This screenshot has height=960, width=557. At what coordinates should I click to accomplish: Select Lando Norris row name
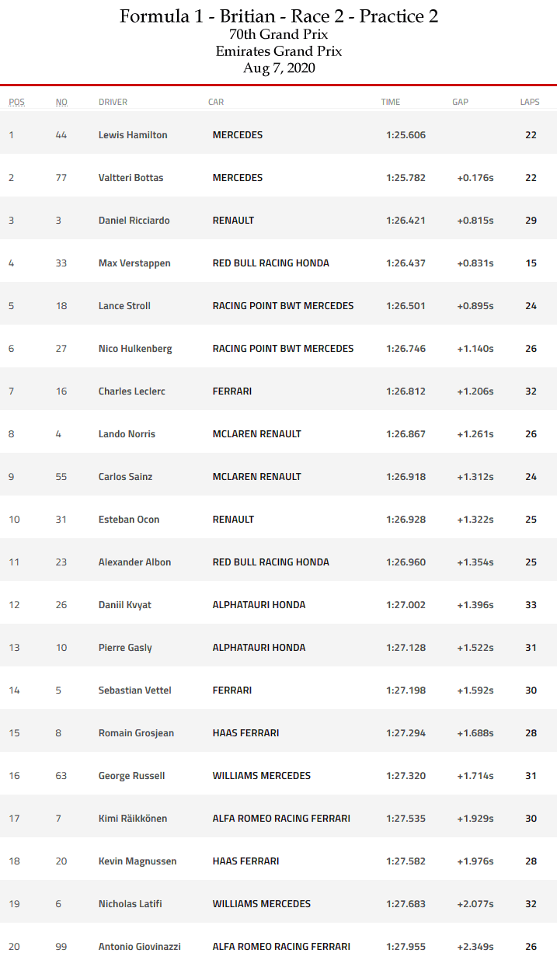pos(127,434)
